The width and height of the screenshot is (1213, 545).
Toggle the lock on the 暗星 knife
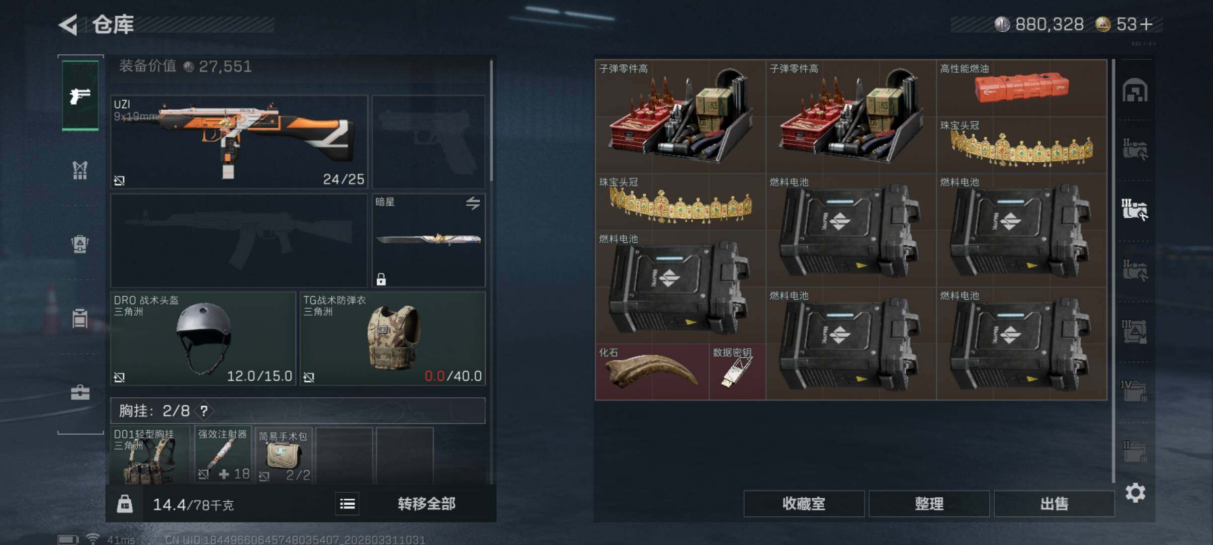pos(381,279)
